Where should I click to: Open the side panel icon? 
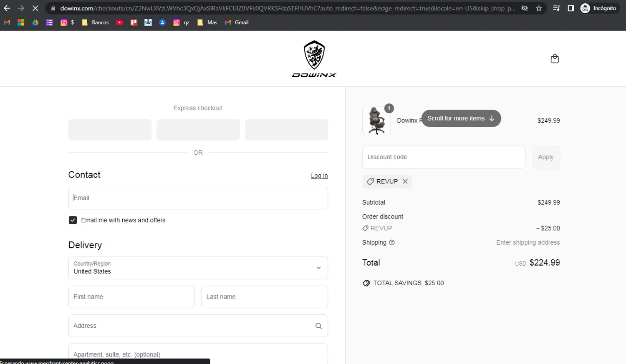point(571,8)
